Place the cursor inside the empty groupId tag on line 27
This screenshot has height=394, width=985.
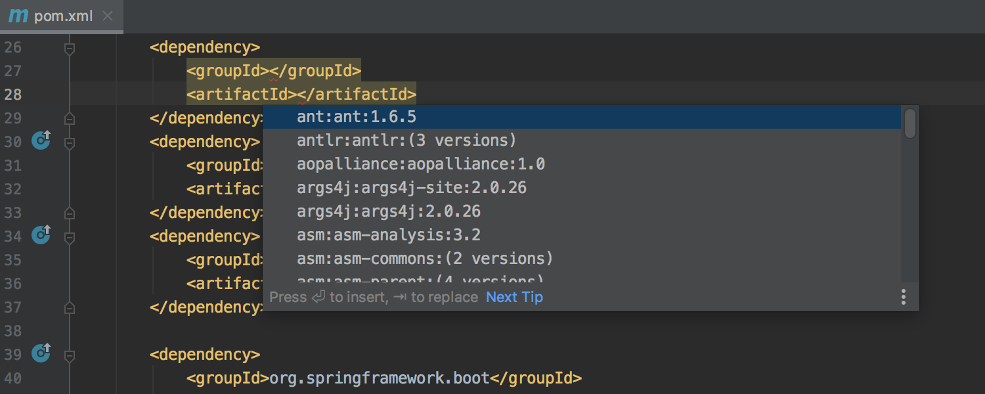point(270,71)
